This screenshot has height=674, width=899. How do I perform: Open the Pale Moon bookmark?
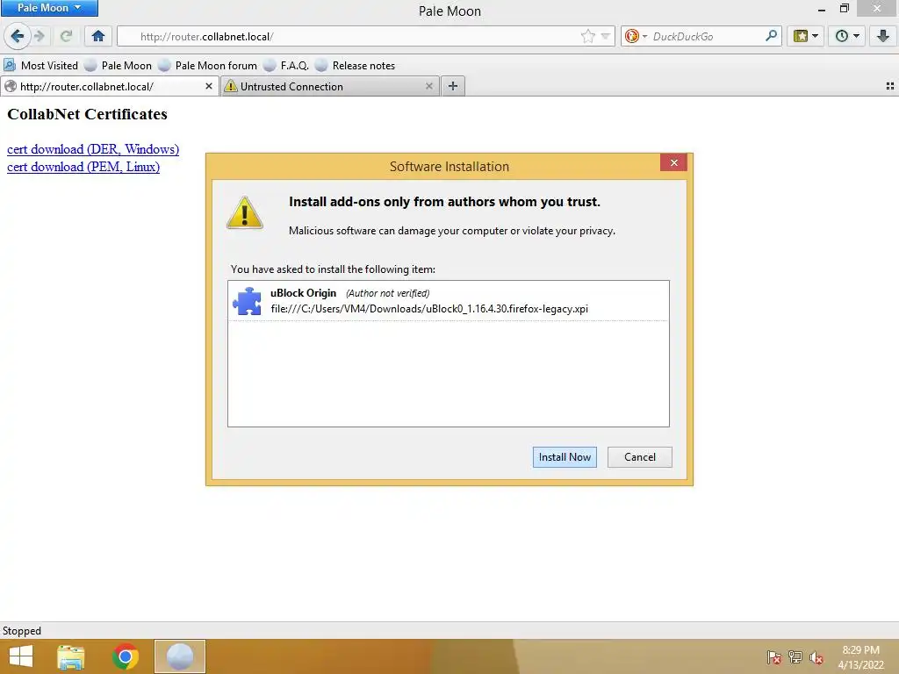tap(119, 65)
